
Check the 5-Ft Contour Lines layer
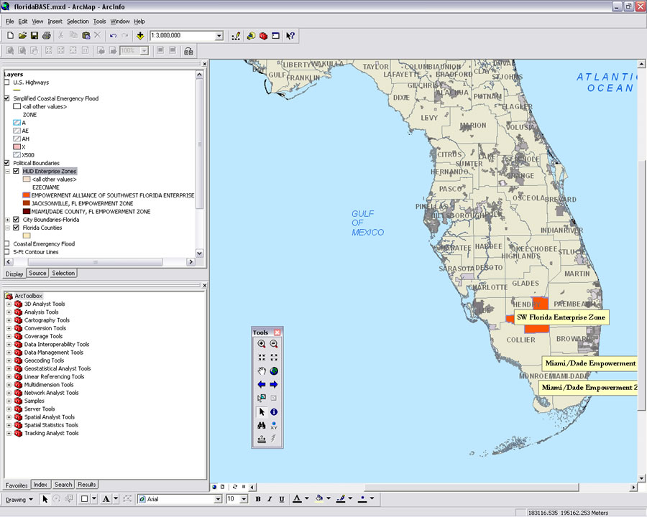point(7,252)
